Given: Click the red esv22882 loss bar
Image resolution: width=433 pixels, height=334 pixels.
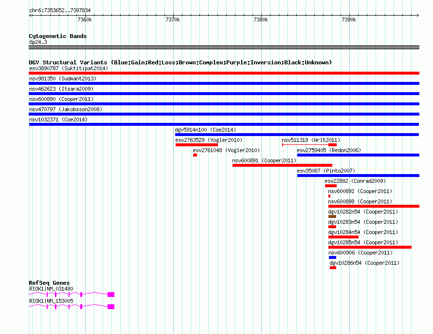Looking at the screenshot, I should coord(330,186).
